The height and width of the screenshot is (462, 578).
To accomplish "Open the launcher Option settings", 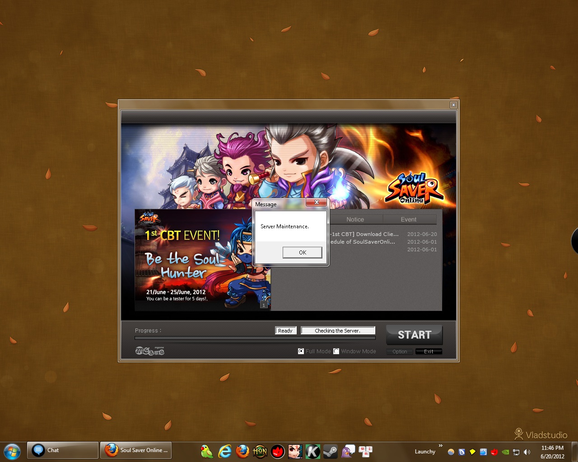I will click(400, 351).
